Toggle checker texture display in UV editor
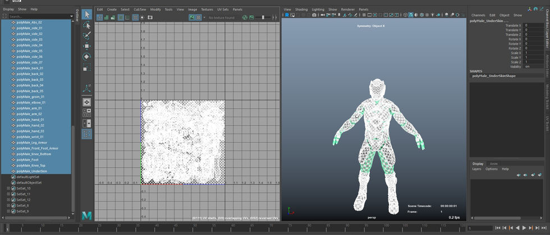Viewport: 550px width, 235px height. 198,17
